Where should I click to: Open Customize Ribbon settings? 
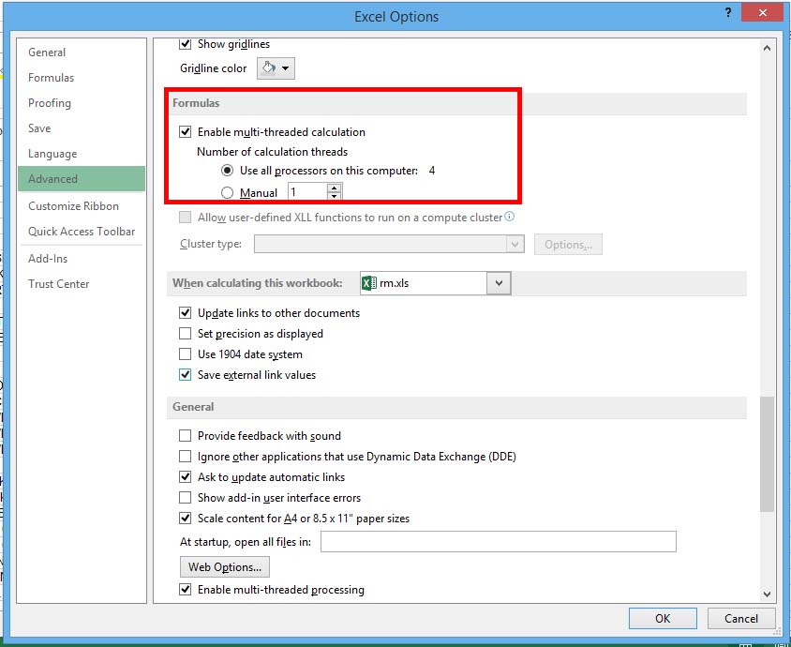point(74,205)
